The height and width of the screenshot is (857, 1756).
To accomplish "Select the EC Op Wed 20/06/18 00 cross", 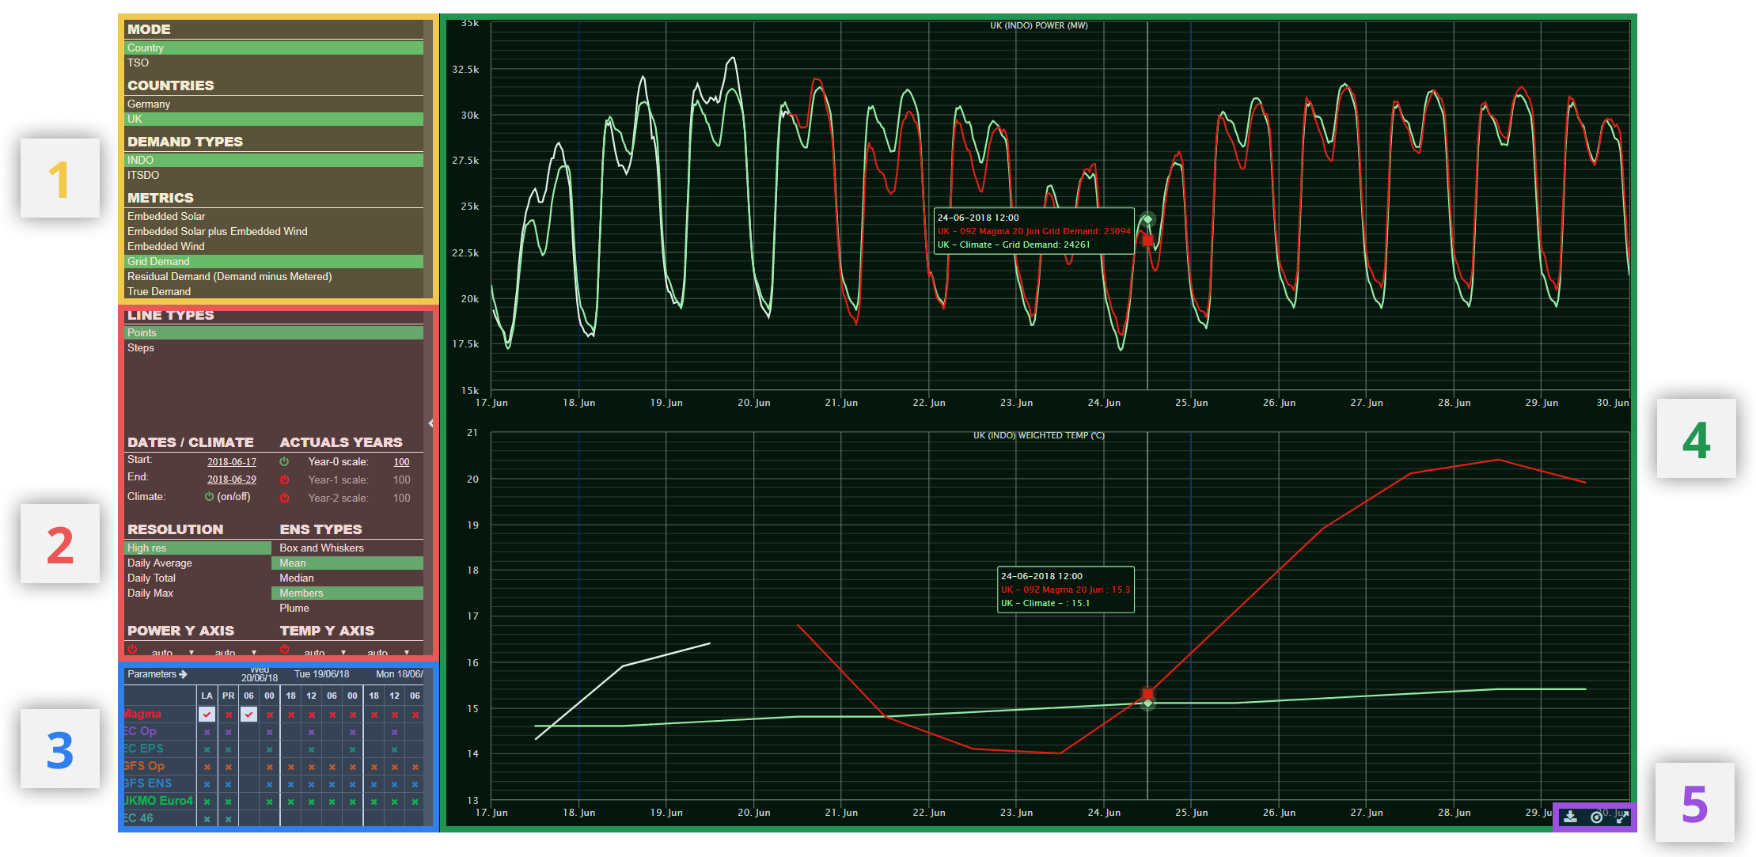I will pyautogui.click(x=270, y=732).
